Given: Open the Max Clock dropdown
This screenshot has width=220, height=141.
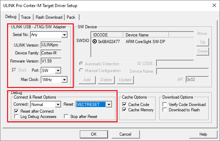Looking at the screenshot, I should point(64,80).
